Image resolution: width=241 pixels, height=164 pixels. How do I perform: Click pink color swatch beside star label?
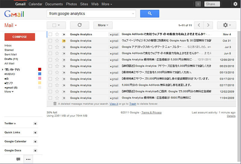(x=40, y=78)
